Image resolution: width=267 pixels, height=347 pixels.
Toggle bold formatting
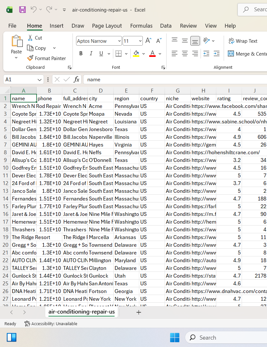click(x=81, y=54)
